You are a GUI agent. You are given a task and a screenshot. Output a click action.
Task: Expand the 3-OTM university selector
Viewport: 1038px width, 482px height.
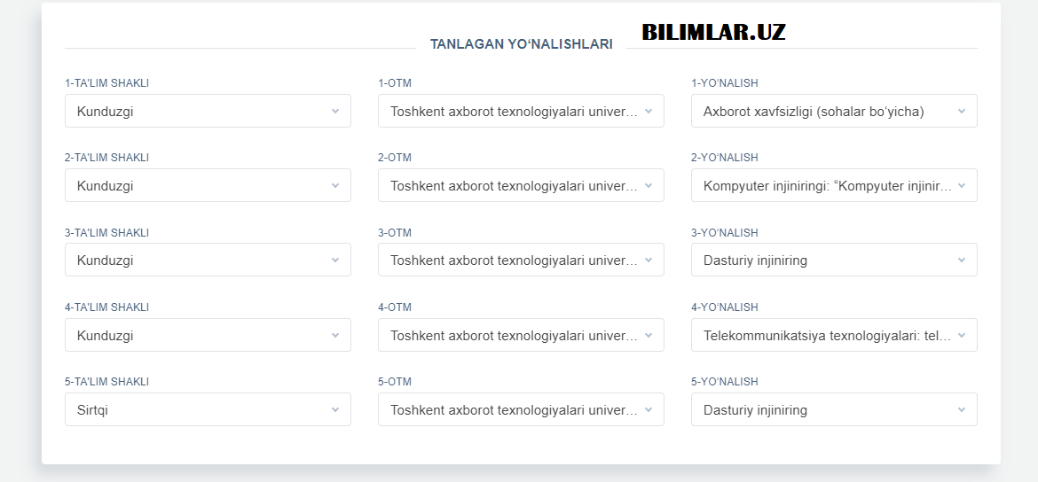[x=521, y=260]
